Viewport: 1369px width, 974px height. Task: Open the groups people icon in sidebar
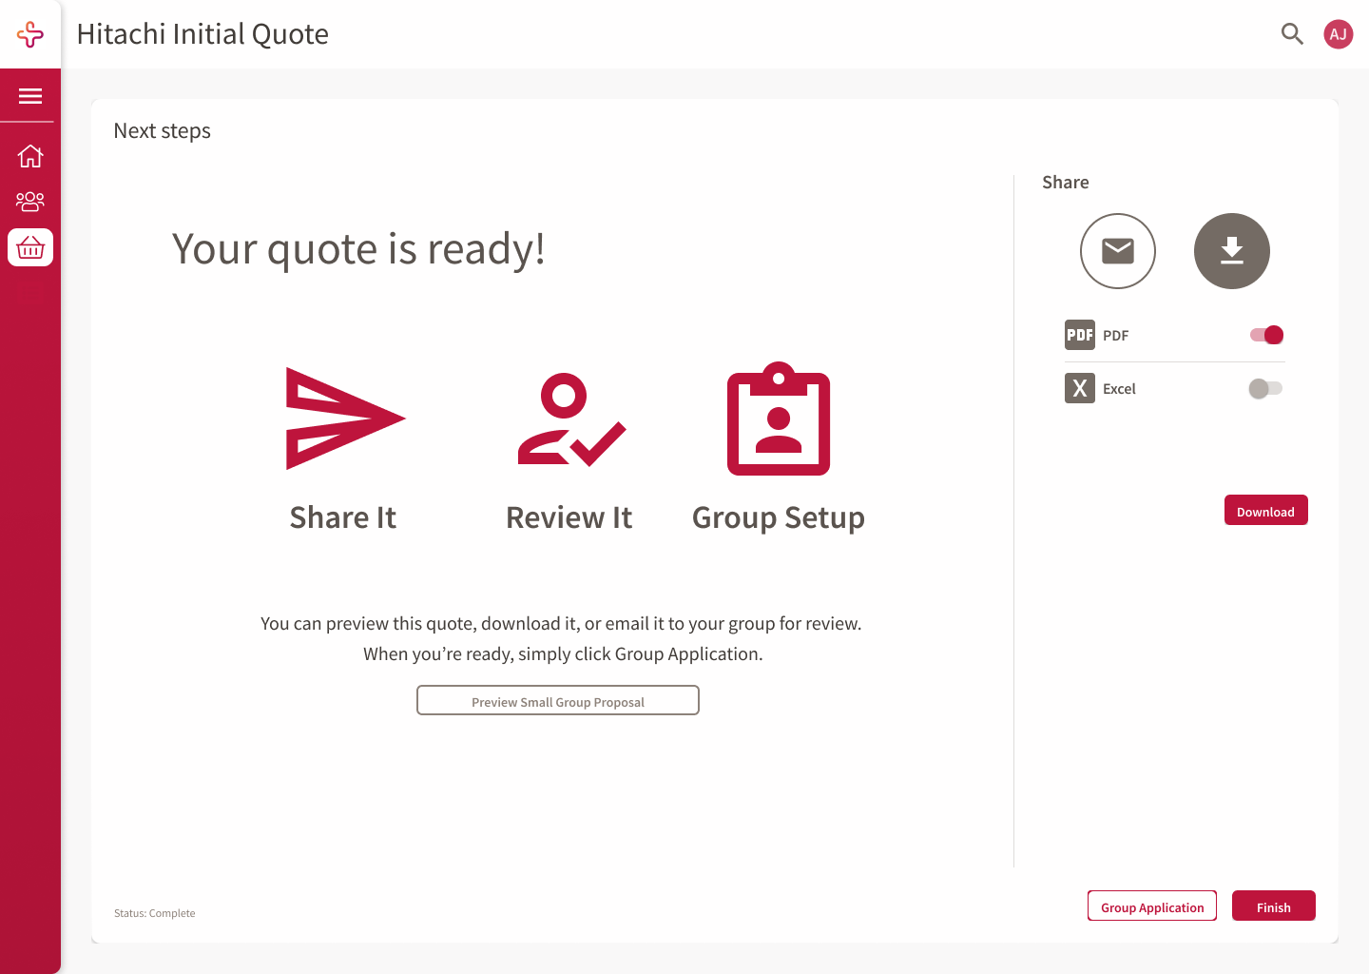click(x=30, y=202)
